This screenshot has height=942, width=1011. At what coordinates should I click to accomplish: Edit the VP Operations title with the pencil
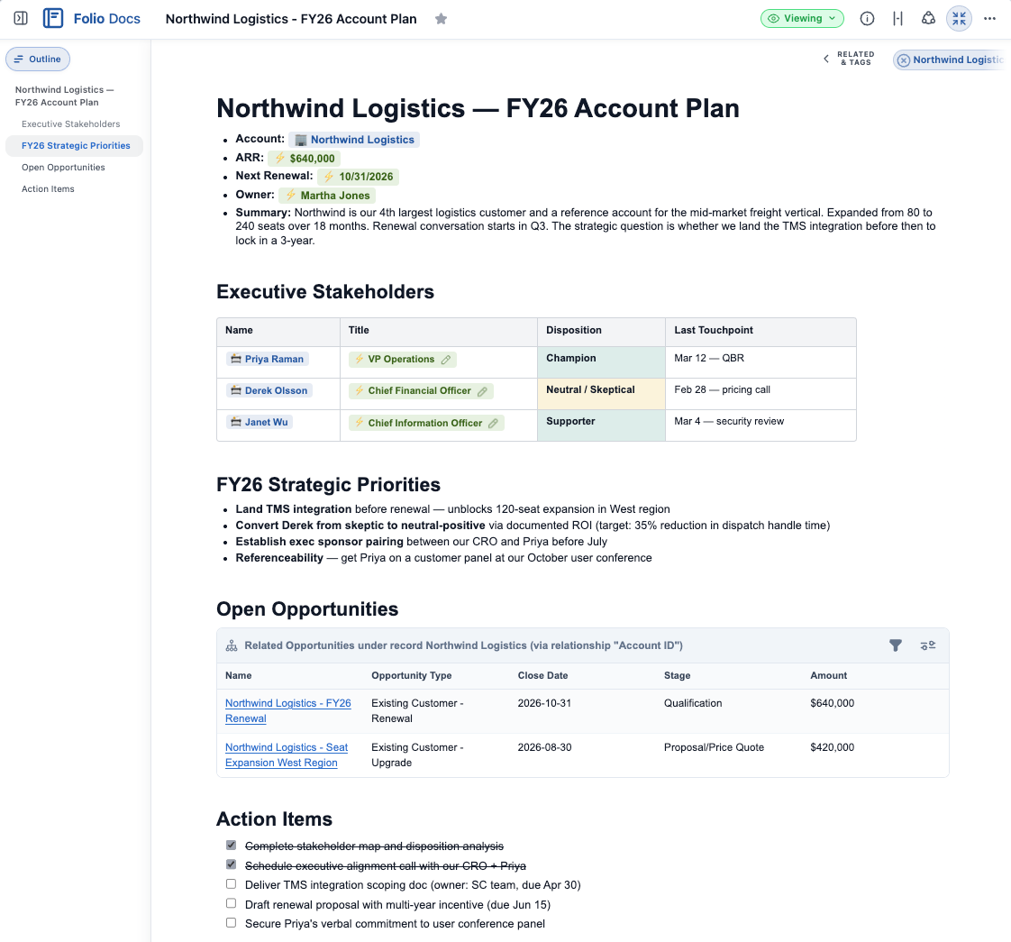pyautogui.click(x=447, y=359)
